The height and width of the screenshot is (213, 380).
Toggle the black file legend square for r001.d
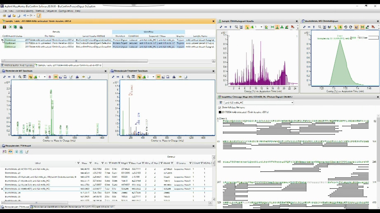coord(219,112)
